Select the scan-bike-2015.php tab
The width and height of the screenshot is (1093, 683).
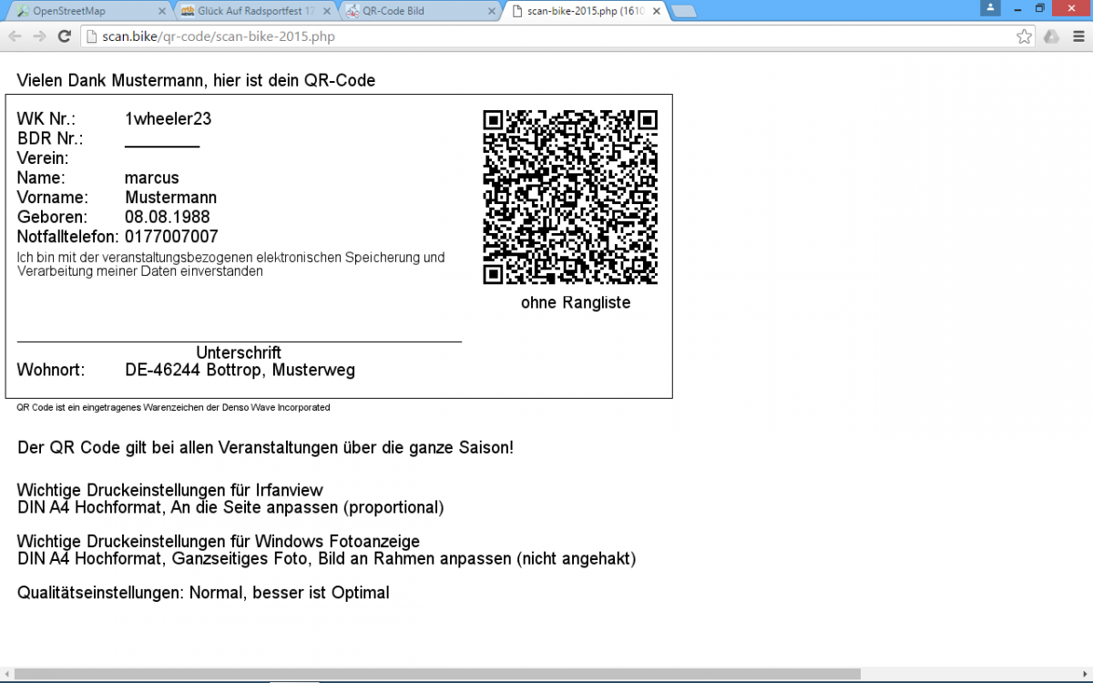tap(585, 11)
